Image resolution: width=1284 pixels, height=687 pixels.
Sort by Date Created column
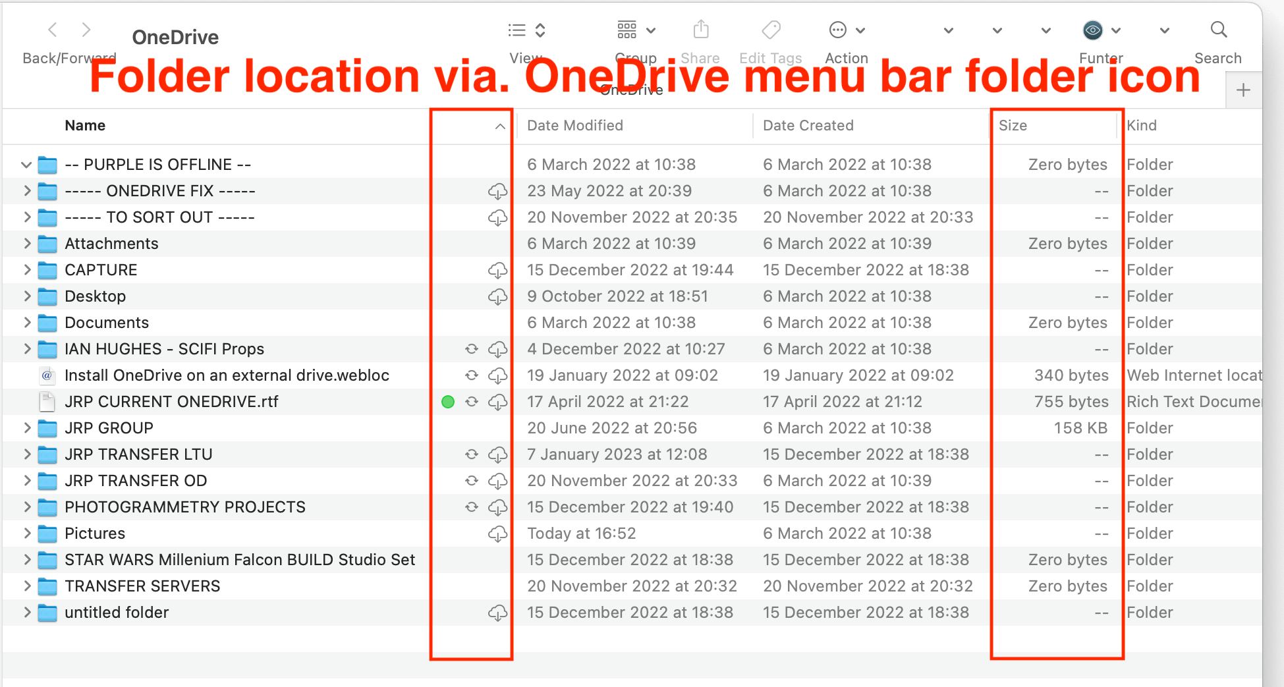pyautogui.click(x=808, y=126)
